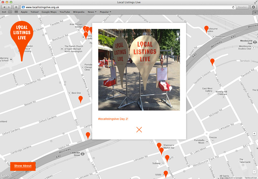This screenshot has width=258, height=179.
Task: Click the map pin near Westbourne Studios
Action: click(x=206, y=29)
